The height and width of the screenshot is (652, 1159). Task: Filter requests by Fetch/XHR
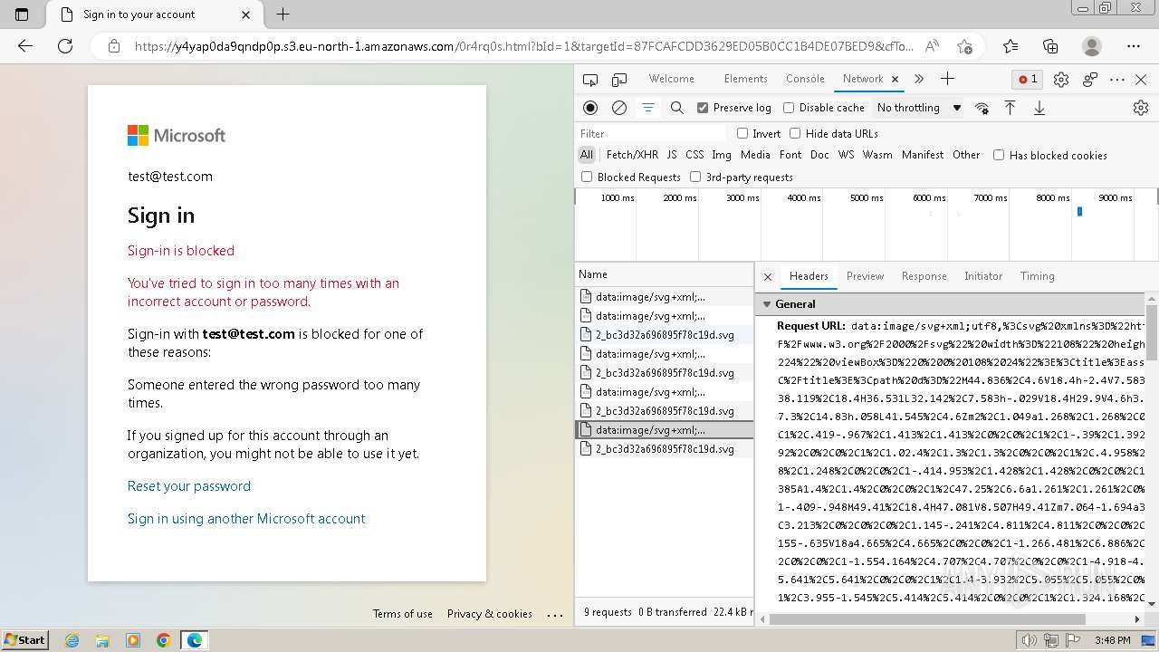[632, 155]
